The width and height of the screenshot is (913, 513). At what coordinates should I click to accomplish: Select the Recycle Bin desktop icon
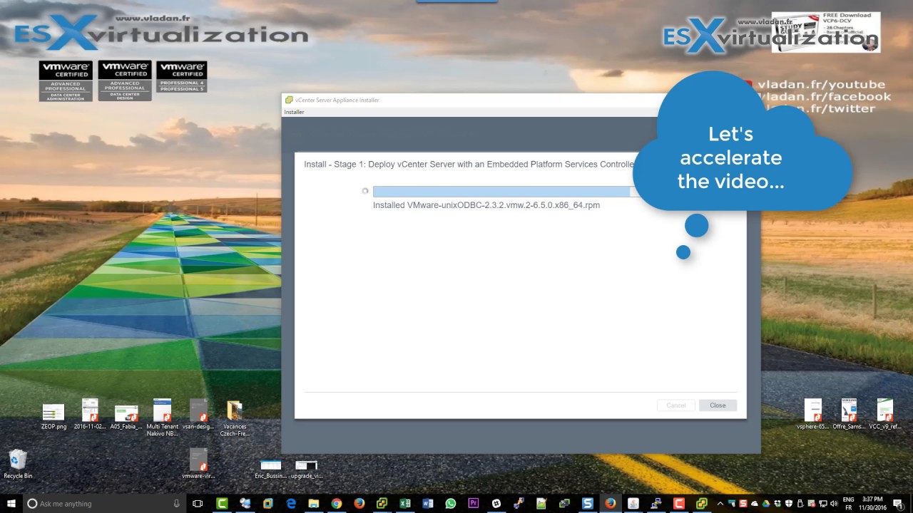tap(18, 463)
